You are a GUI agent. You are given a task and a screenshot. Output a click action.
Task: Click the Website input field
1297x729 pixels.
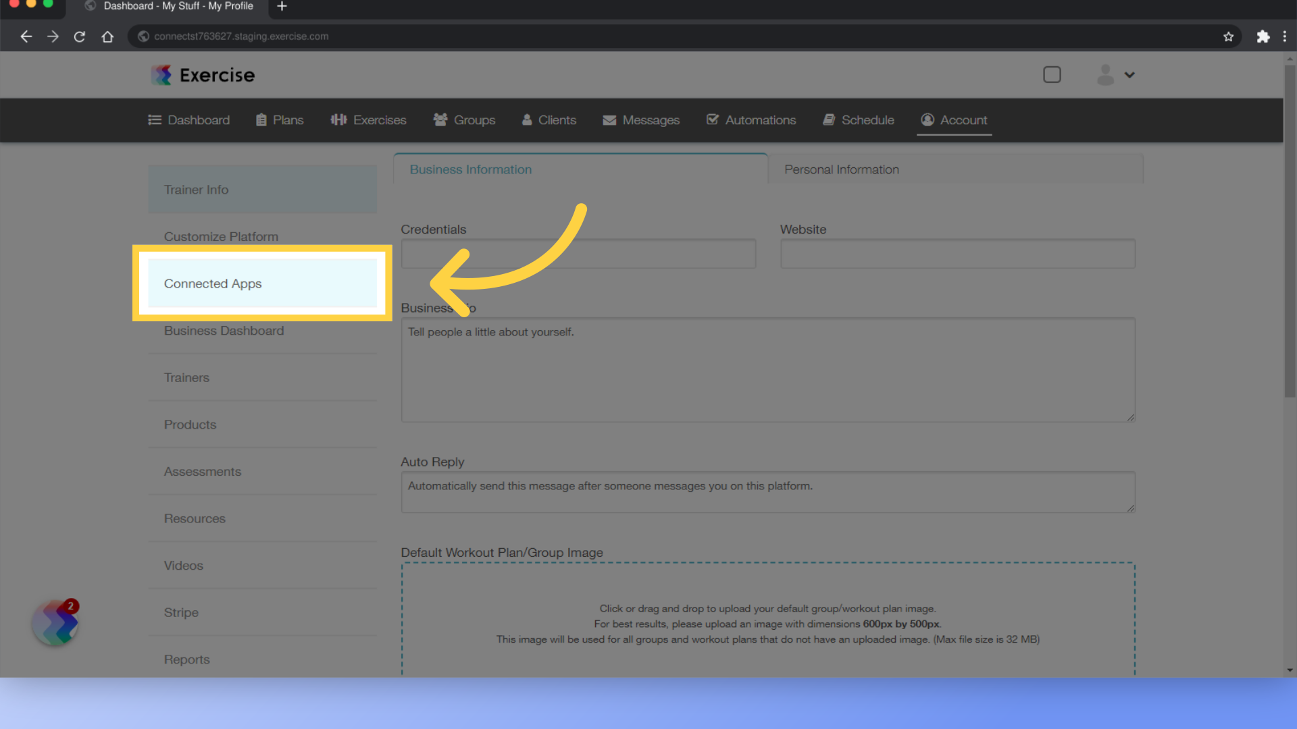point(958,253)
